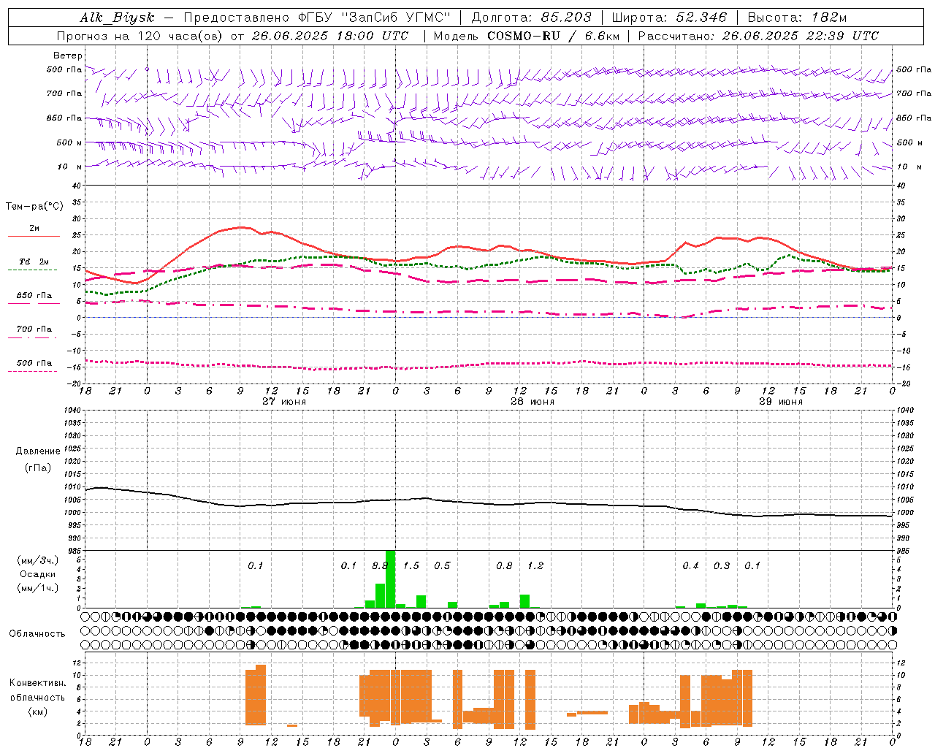Click the 1.2 precipitation total

point(535,566)
